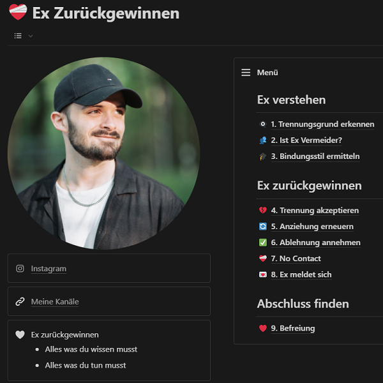Click the circular profile photo

coord(103,153)
